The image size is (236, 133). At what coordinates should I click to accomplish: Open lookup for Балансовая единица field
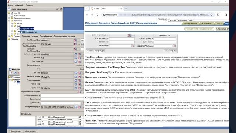click(76, 54)
